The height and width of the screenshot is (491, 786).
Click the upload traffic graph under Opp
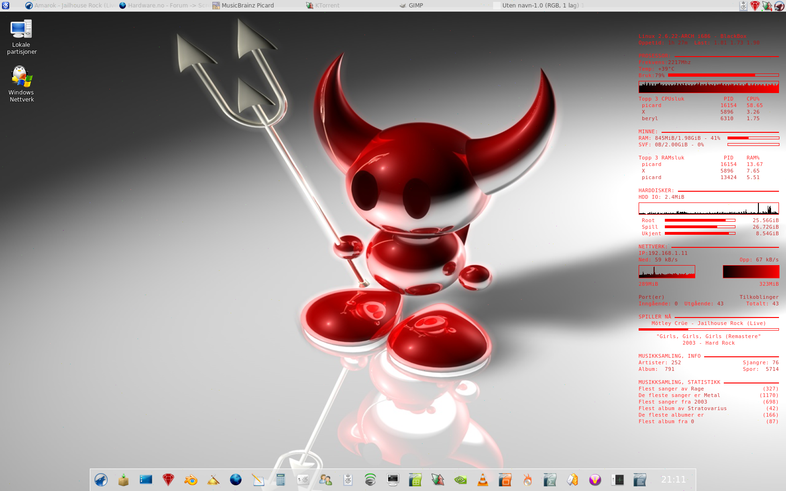point(751,272)
